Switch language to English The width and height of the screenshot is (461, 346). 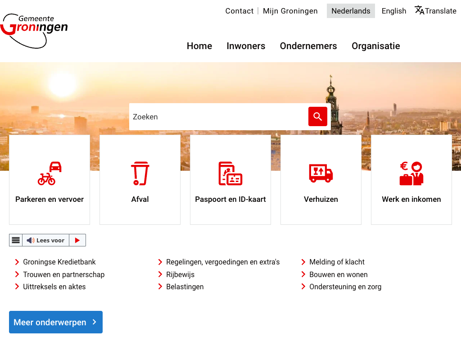pyautogui.click(x=393, y=11)
